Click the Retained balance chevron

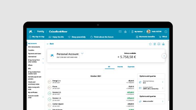coord(163,82)
